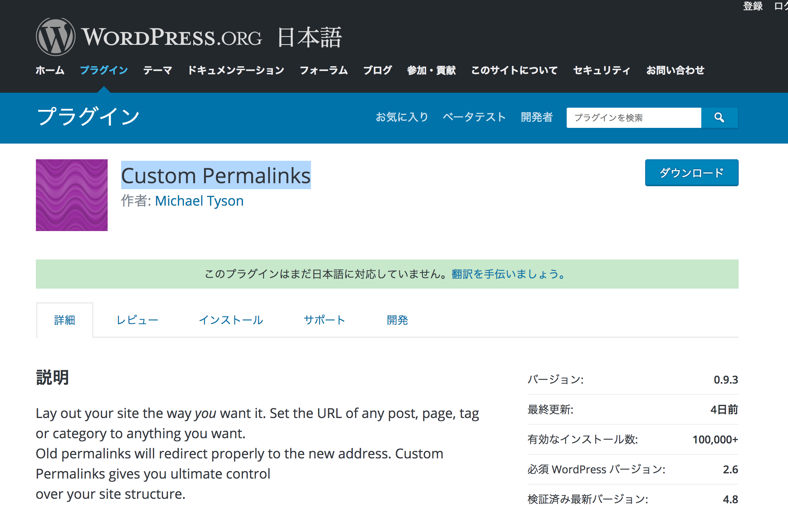Screen dimensions: 788x507
Task: Switch to the インストール tab
Action: pos(231,320)
